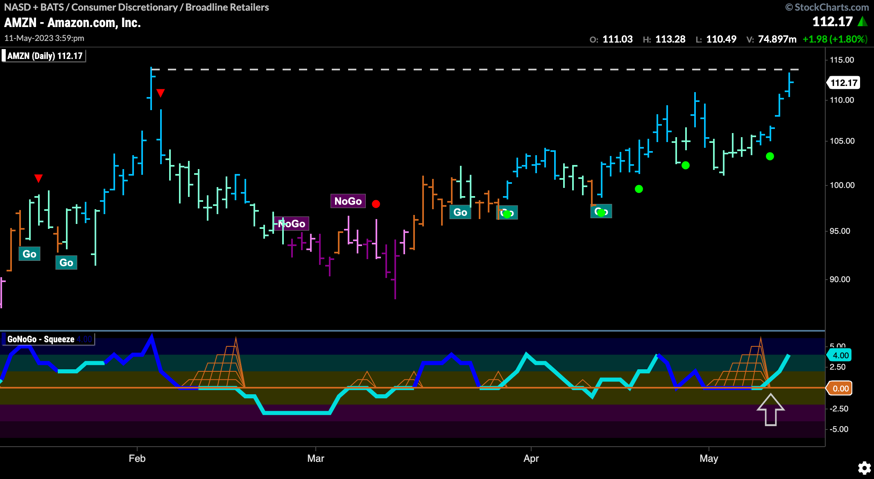Select the Go label in mid-March
Screen dimensions: 874x479
coord(460,212)
